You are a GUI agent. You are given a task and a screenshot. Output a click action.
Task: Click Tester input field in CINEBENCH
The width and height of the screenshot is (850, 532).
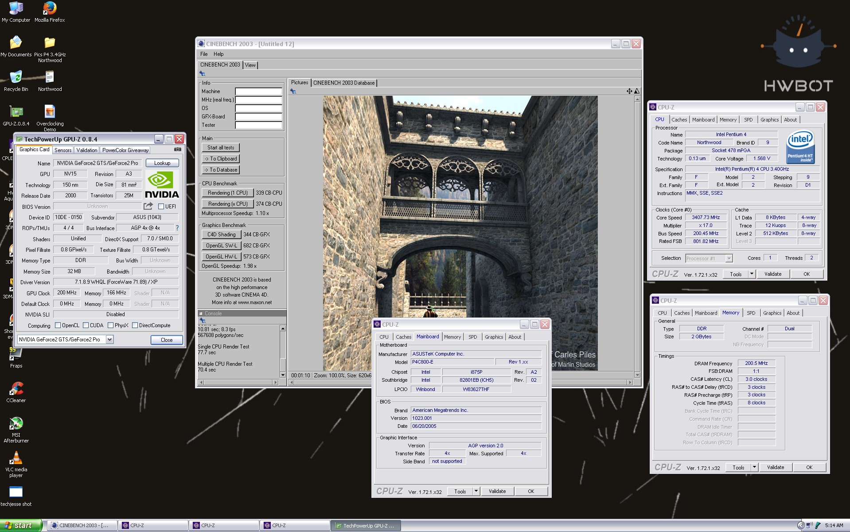pyautogui.click(x=258, y=125)
